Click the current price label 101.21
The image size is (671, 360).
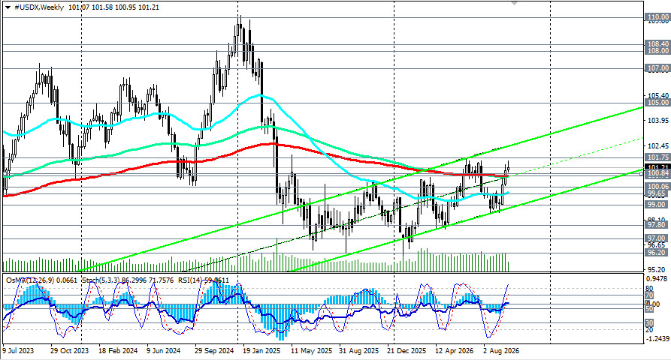tap(657, 167)
